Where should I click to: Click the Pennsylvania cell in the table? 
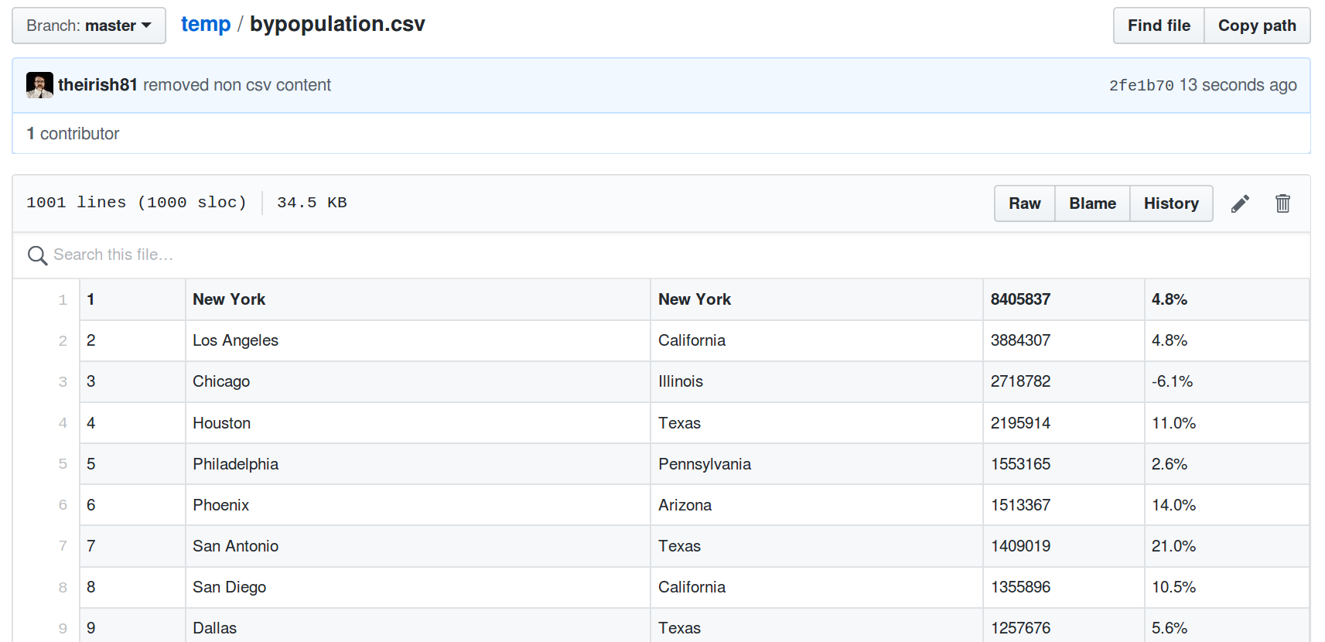coord(704,464)
